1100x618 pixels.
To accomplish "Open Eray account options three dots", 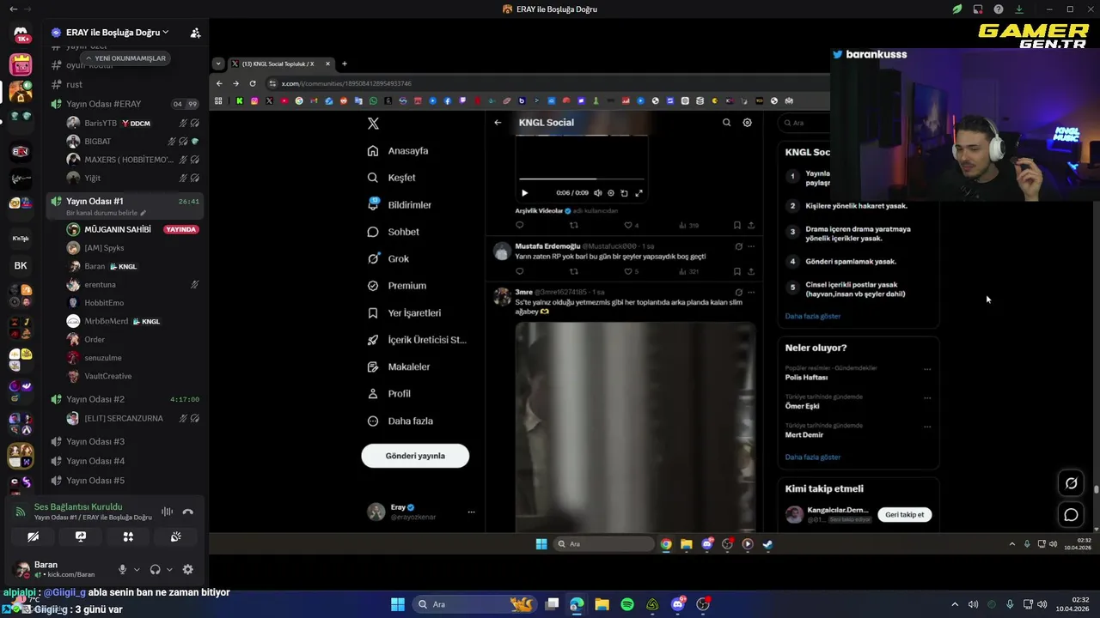I will pyautogui.click(x=471, y=512).
